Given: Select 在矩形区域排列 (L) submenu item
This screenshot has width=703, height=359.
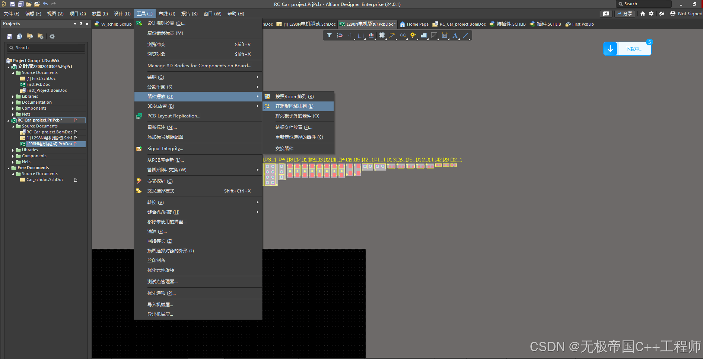Looking at the screenshot, I should (298, 106).
